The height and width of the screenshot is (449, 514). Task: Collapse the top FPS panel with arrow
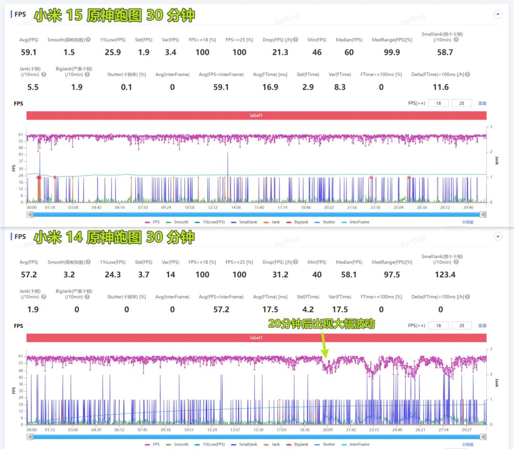click(x=498, y=14)
